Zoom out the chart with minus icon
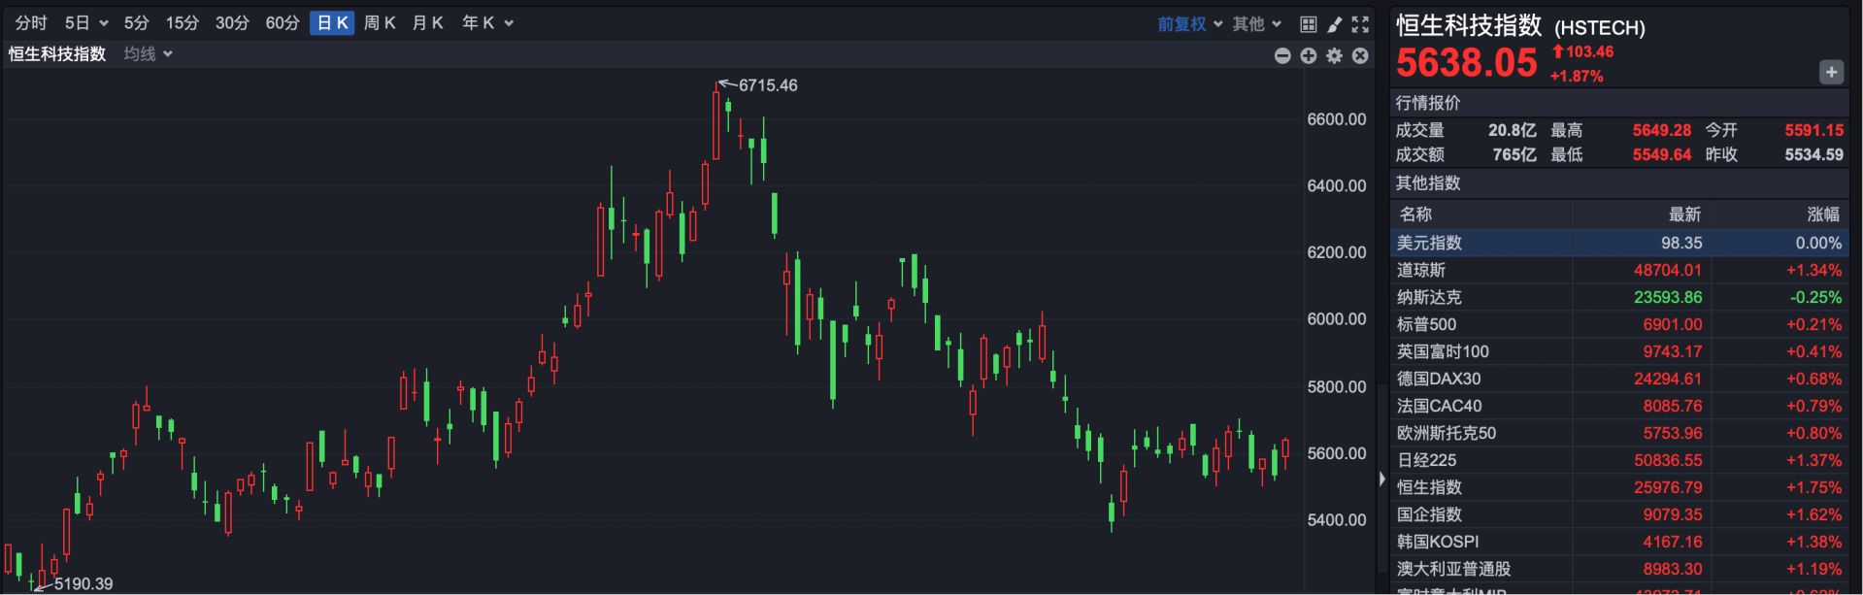Screen dimensions: 1863x595 click(x=1282, y=56)
